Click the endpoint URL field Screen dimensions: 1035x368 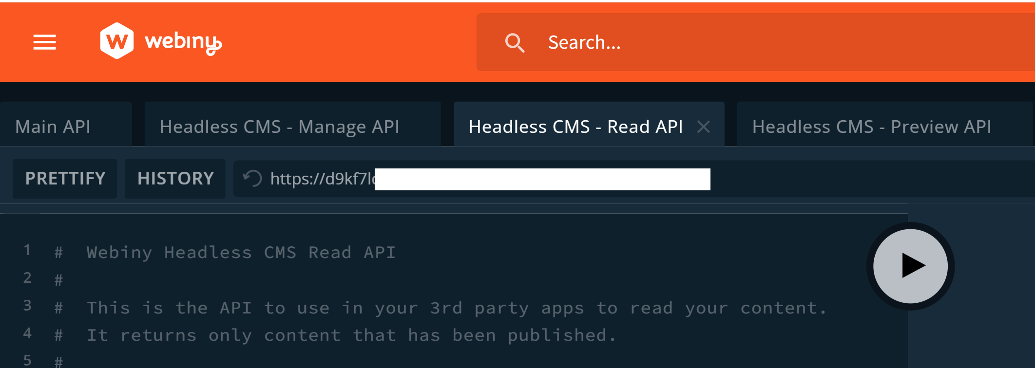click(x=633, y=179)
